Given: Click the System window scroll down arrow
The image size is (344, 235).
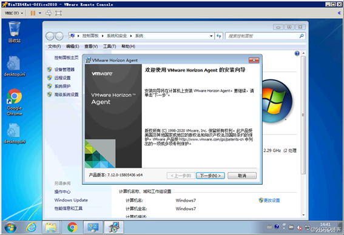Looking at the screenshot, I should (x=303, y=215).
